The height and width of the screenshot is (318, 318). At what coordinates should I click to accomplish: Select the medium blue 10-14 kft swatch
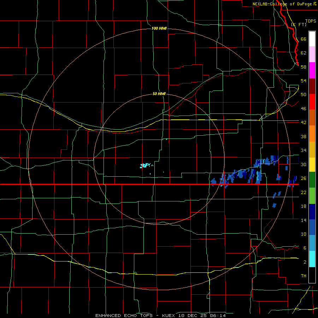tap(312, 228)
